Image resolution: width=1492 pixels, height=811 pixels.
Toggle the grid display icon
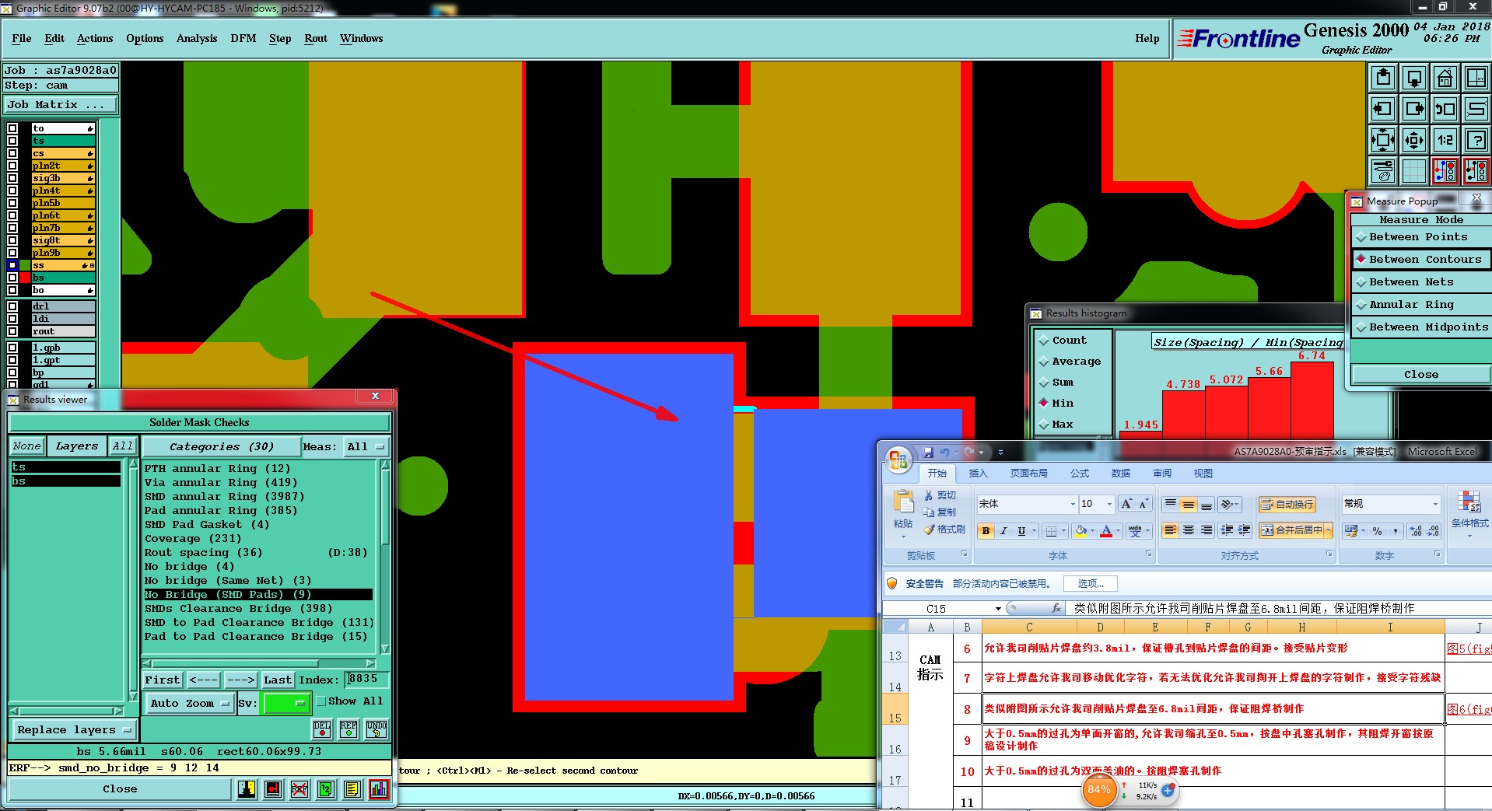click(x=1413, y=171)
